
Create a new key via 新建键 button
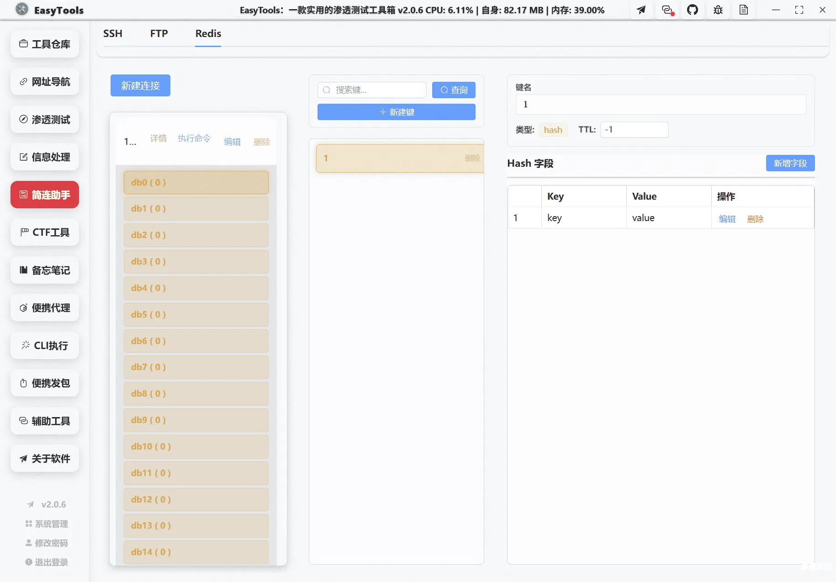tap(396, 112)
